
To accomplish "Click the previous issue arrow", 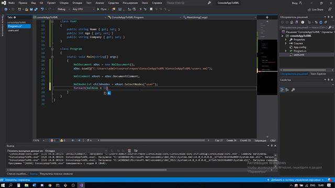I will (73, 140).
